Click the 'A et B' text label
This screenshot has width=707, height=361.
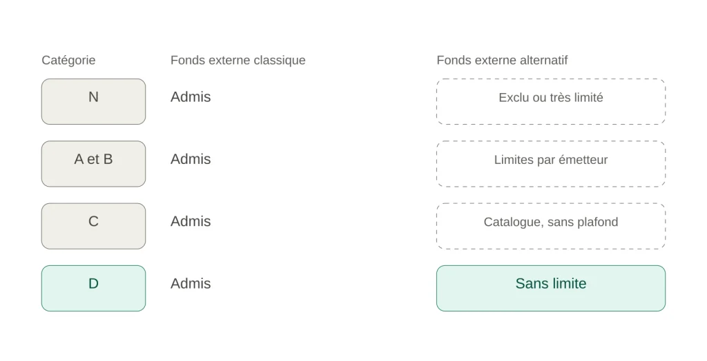tap(93, 159)
